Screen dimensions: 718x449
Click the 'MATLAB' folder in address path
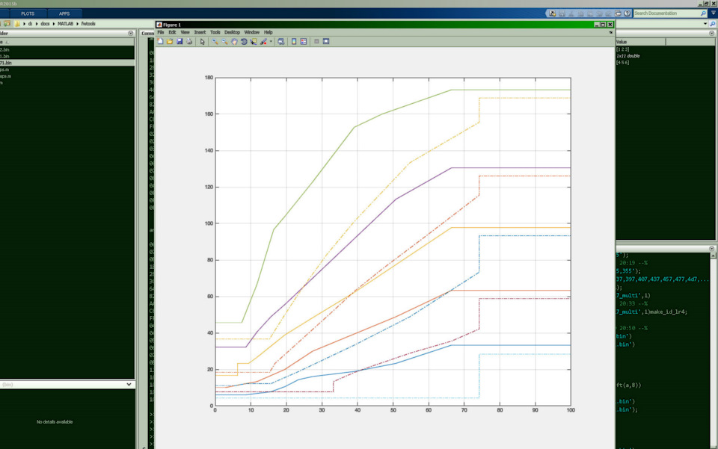66,24
